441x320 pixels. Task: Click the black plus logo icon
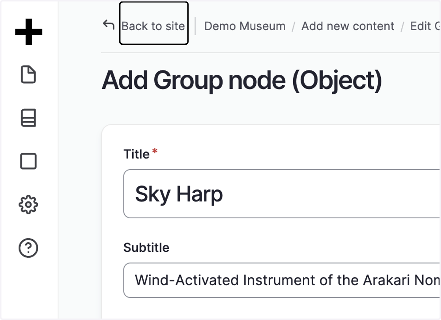[29, 32]
